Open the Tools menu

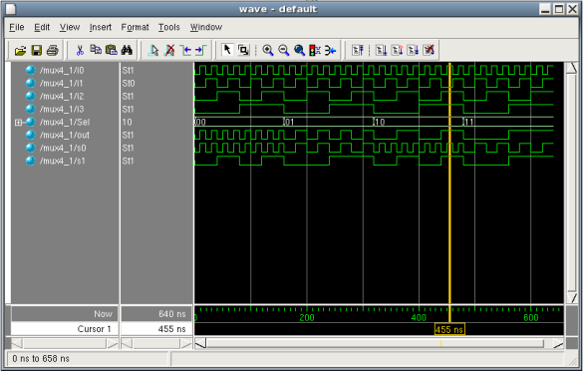(168, 27)
